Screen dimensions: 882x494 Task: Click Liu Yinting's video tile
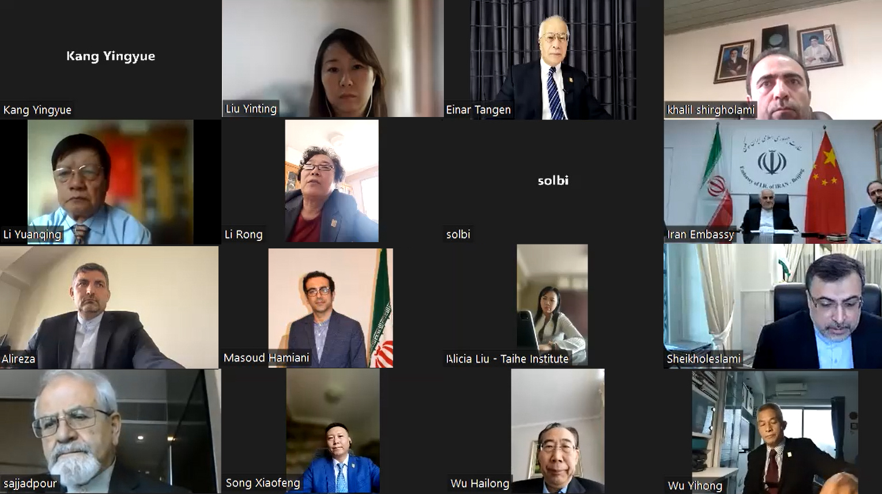click(x=333, y=58)
